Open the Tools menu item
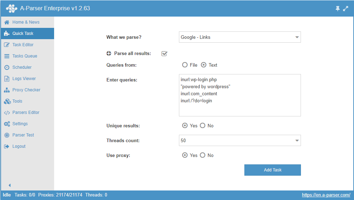The height and width of the screenshot is (200, 354). coord(27,101)
